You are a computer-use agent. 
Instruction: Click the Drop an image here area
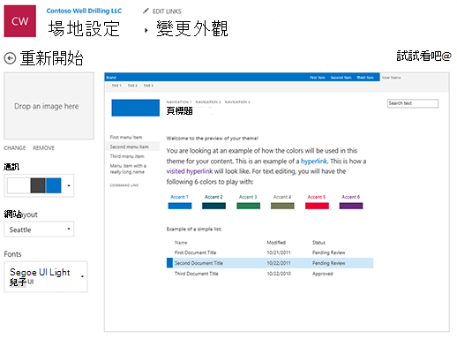(x=49, y=106)
